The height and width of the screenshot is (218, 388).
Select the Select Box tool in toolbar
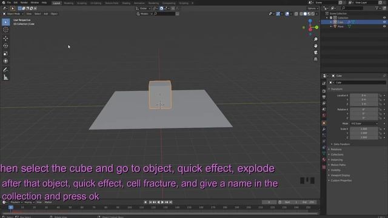coord(5,22)
